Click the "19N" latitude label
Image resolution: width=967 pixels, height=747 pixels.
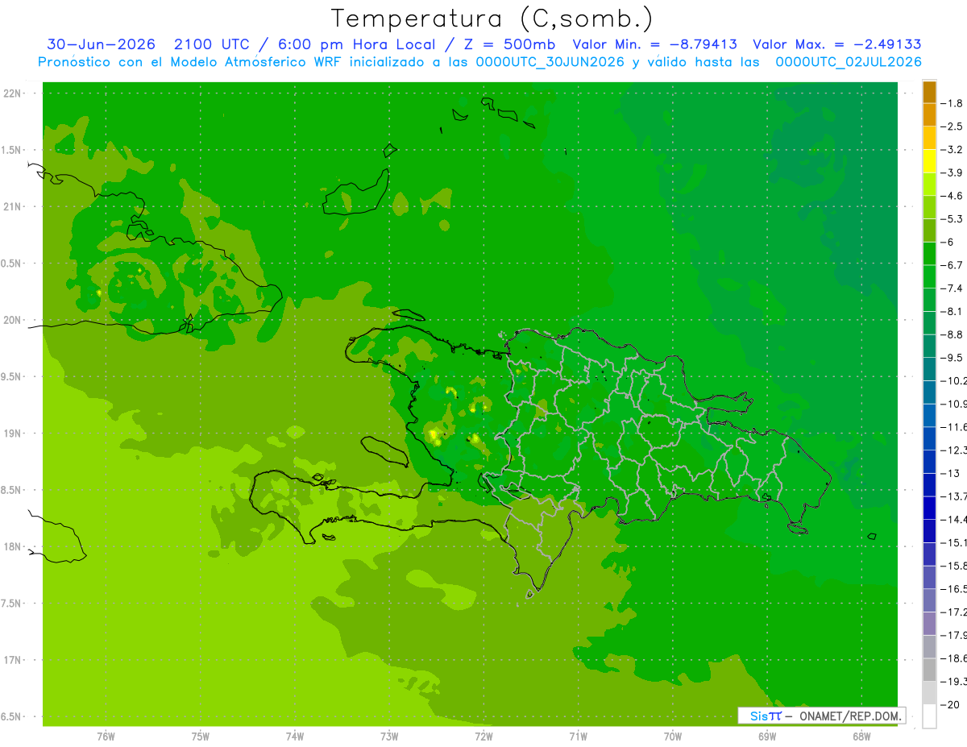pos(14,434)
